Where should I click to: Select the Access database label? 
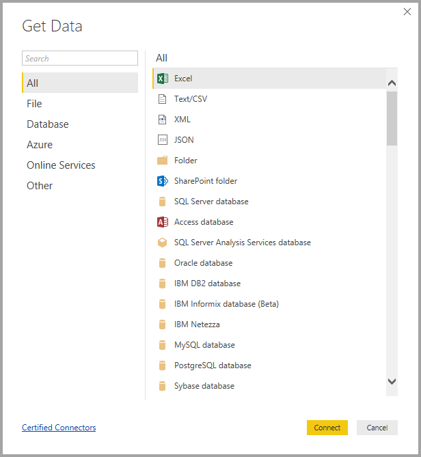point(204,222)
